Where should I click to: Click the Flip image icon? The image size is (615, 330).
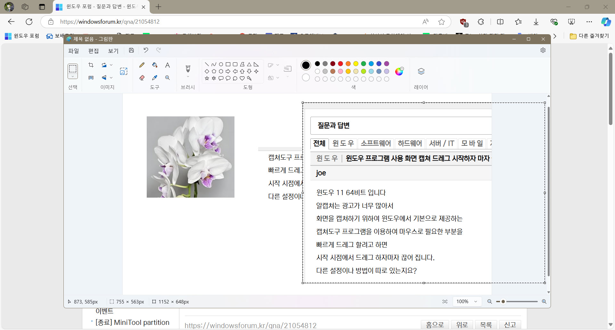[104, 78]
